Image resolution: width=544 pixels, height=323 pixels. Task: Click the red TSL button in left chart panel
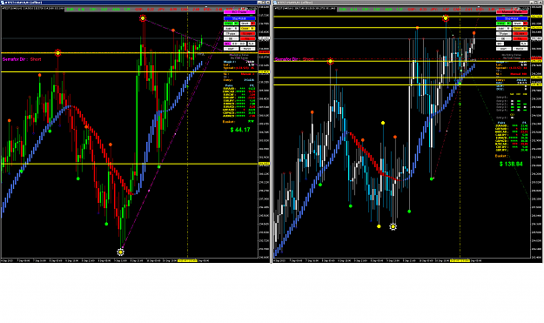248,38
